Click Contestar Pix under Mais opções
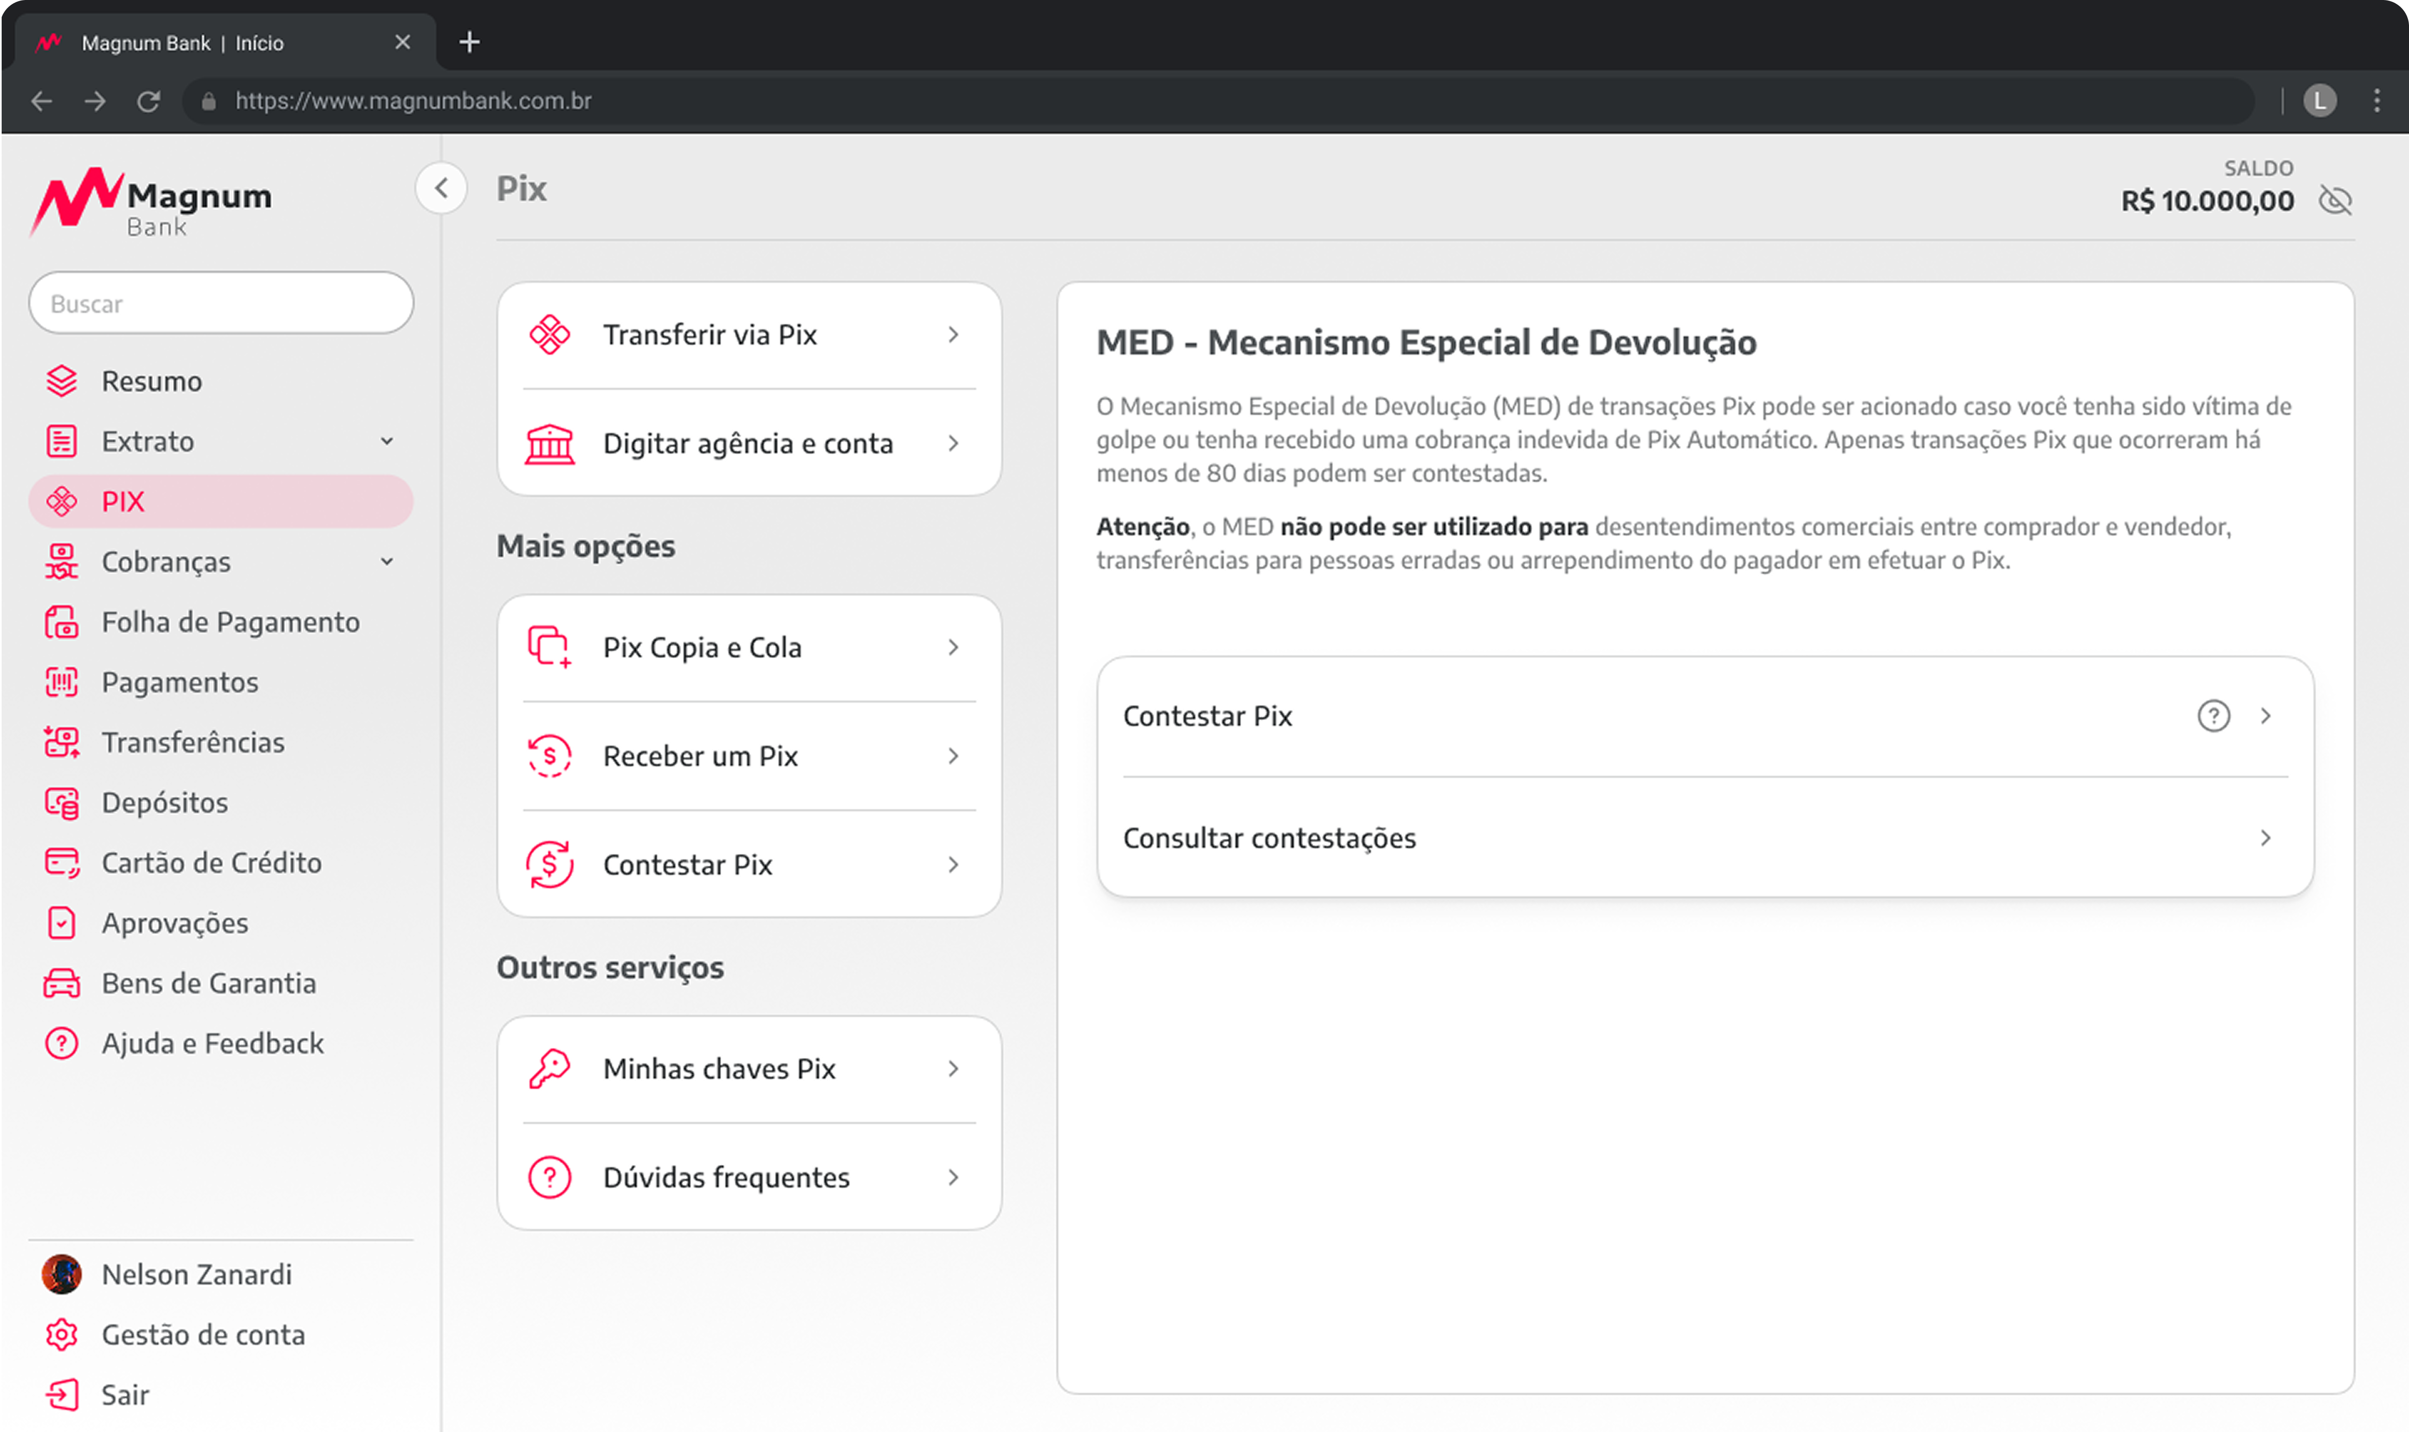This screenshot has height=1432, width=2409. pos(688,865)
